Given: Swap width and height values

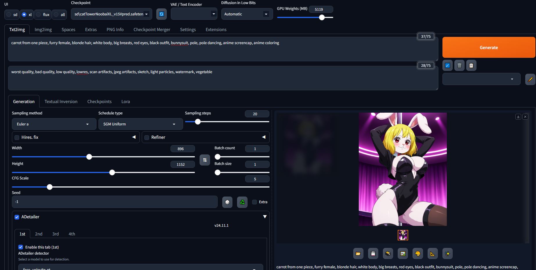Looking at the screenshot, I should [x=205, y=160].
